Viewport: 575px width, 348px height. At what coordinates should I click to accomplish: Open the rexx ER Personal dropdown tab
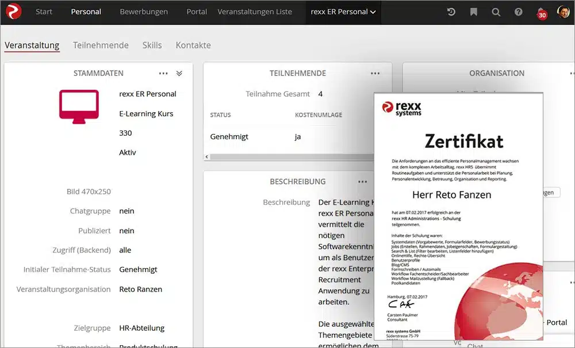343,12
